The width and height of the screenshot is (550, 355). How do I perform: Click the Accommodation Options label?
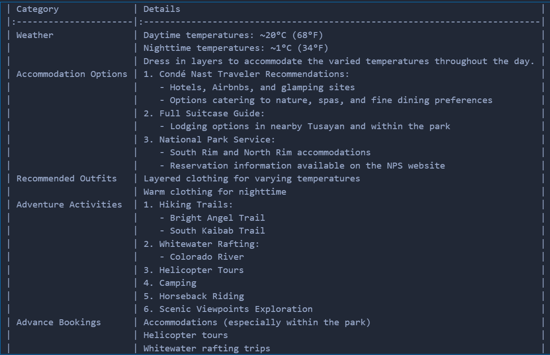pos(71,74)
